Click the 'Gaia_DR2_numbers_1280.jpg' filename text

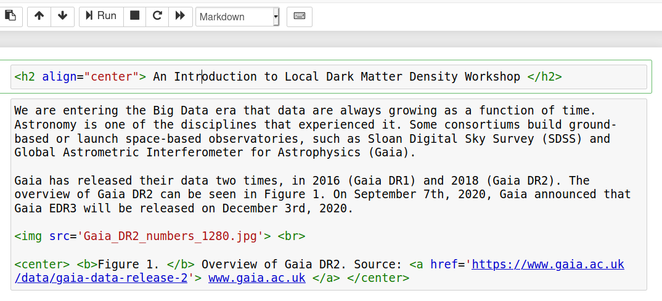coord(171,236)
